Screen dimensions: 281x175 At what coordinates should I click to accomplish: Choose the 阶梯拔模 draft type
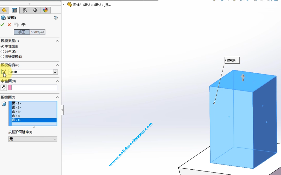(3, 57)
